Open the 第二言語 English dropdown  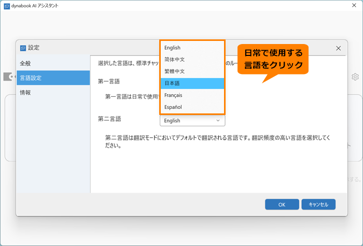pos(192,121)
